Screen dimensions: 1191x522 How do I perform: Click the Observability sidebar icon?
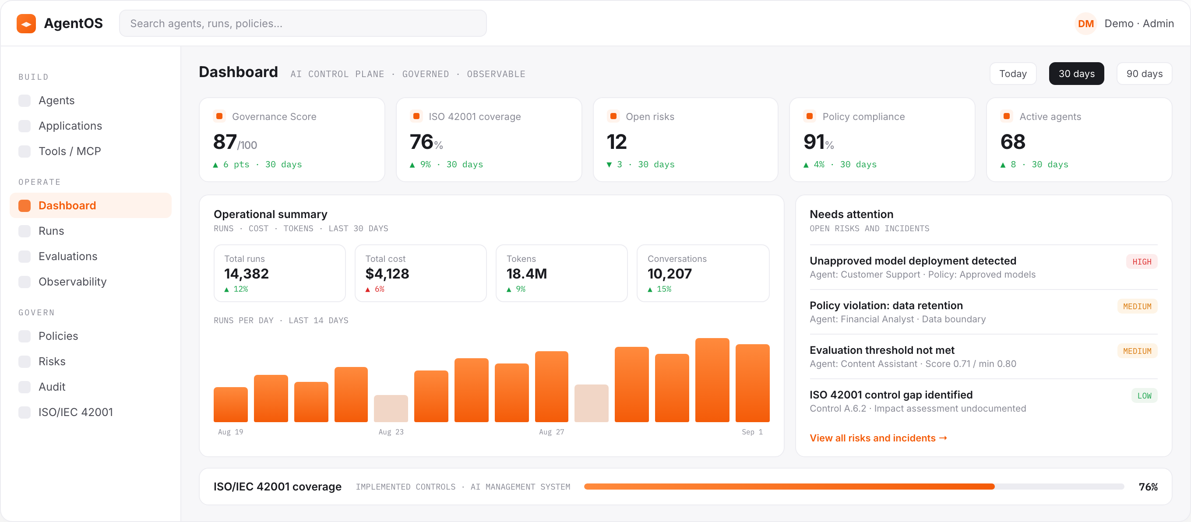(x=25, y=282)
